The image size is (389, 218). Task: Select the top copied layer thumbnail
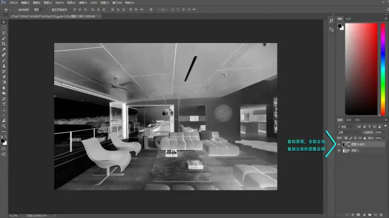pyautogui.click(x=346, y=144)
